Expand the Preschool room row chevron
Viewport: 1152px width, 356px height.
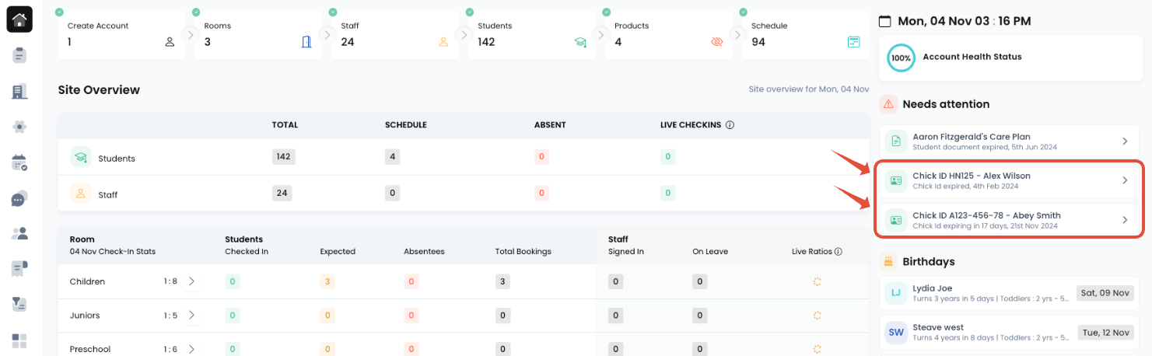tap(191, 349)
